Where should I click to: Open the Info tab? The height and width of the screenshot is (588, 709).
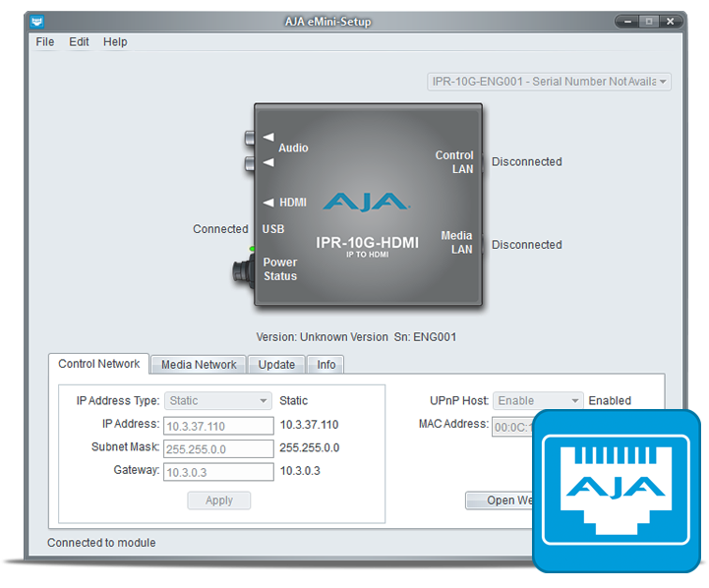click(x=325, y=364)
